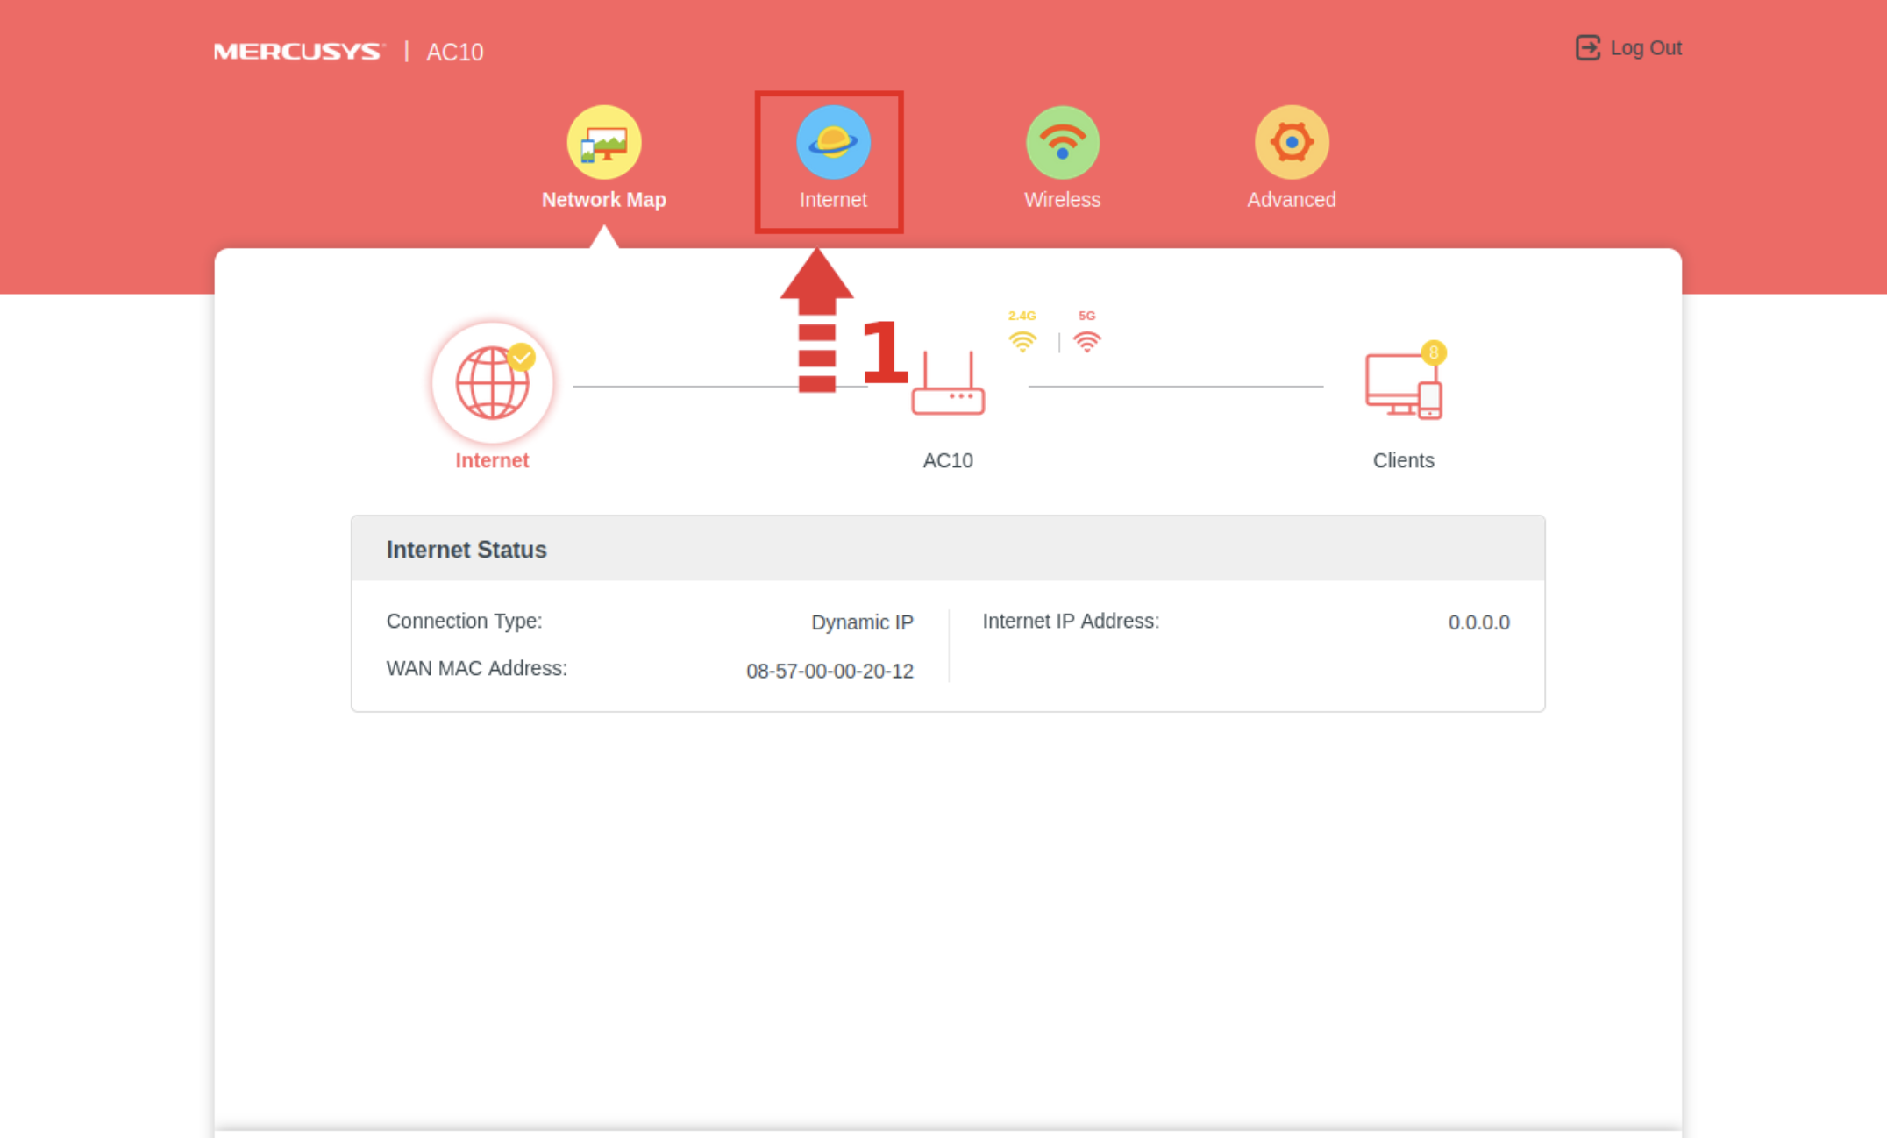Open the Network Map icon
Image resolution: width=1887 pixels, height=1138 pixels.
coord(603,142)
